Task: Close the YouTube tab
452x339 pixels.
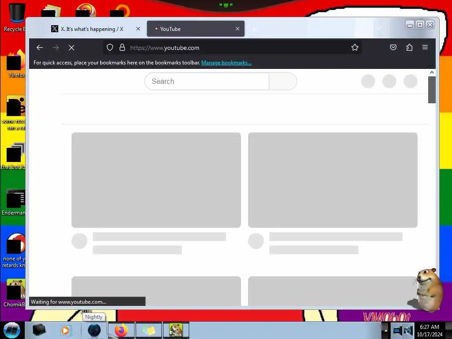Action: click(x=237, y=29)
